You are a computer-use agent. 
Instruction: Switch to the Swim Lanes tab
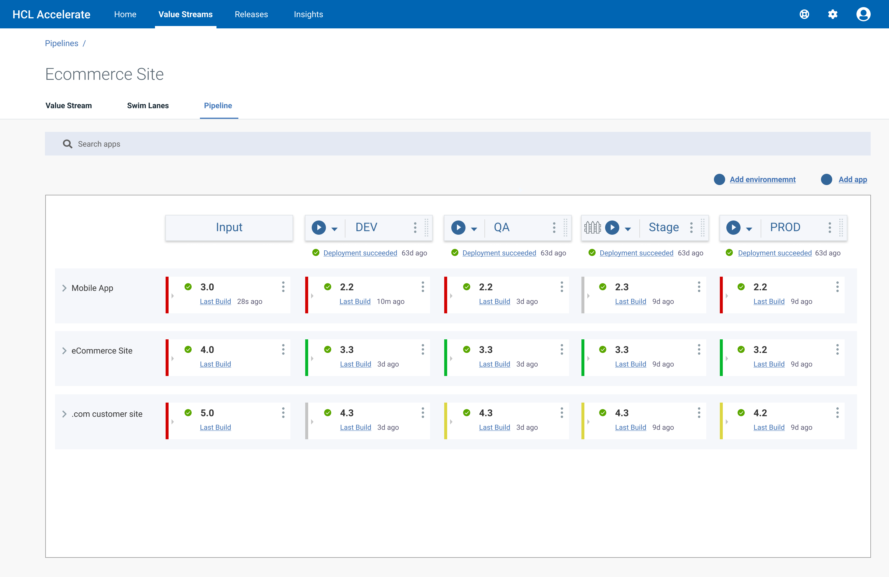pyautogui.click(x=148, y=105)
